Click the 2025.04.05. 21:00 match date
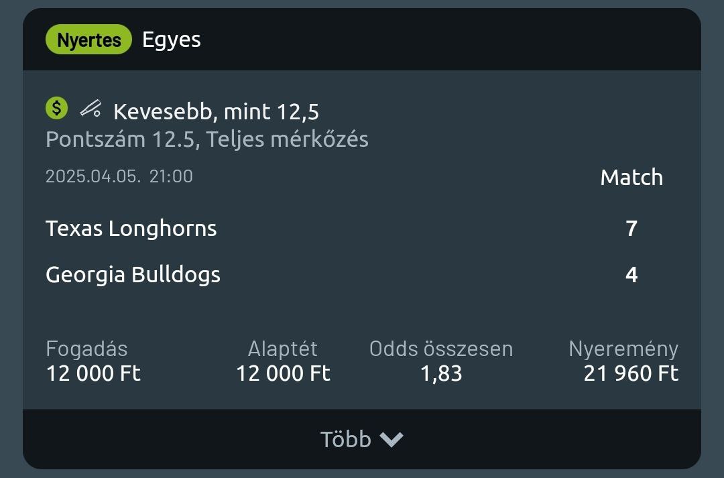Image resolution: width=724 pixels, height=478 pixels. tap(119, 176)
